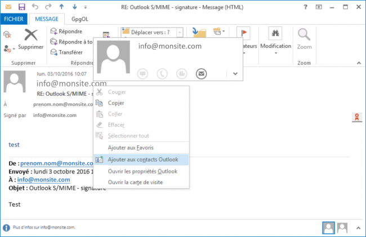
Task: Click the Outlook envelope icon in title bar
Action: click(8, 7)
